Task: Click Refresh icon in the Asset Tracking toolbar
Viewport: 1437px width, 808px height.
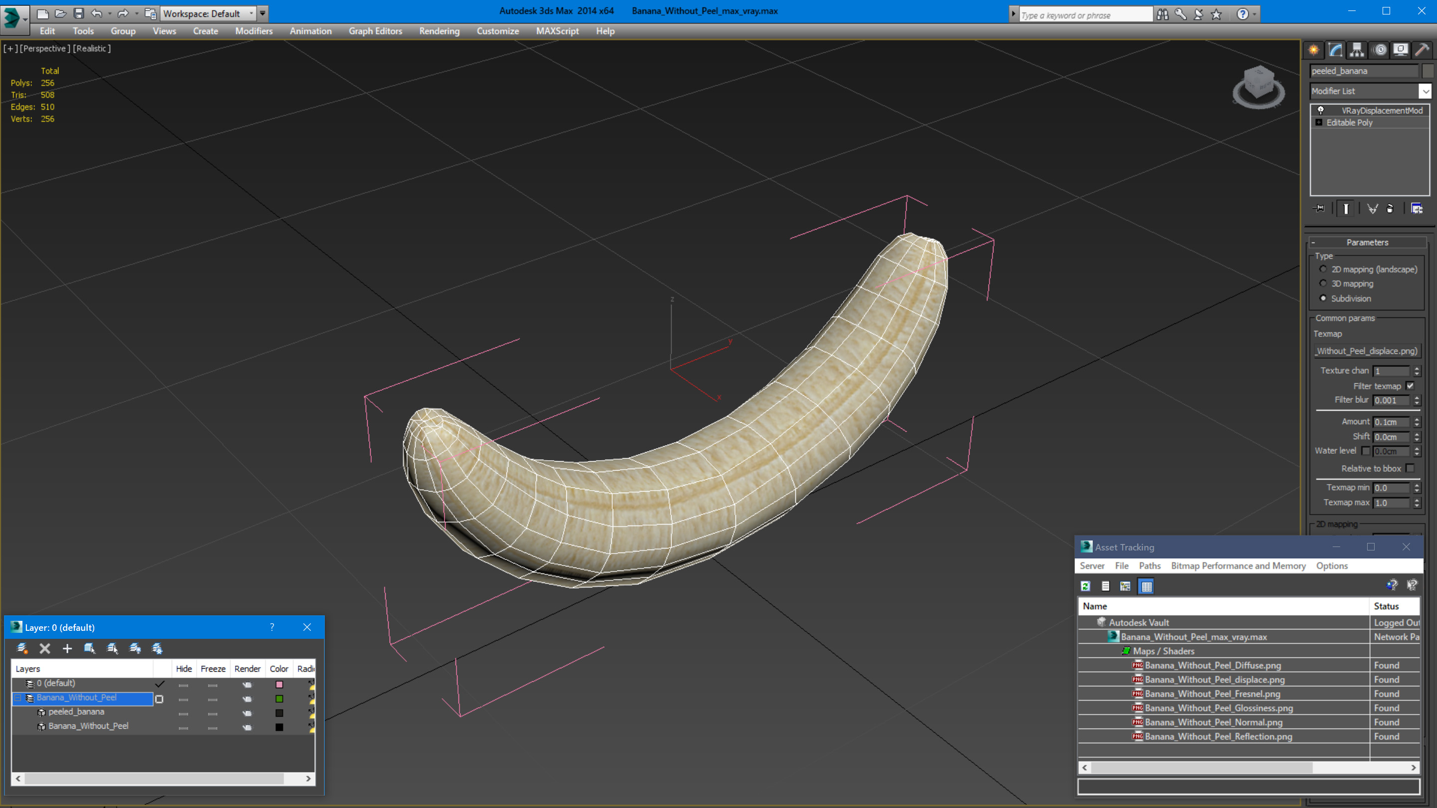Action: [1086, 586]
